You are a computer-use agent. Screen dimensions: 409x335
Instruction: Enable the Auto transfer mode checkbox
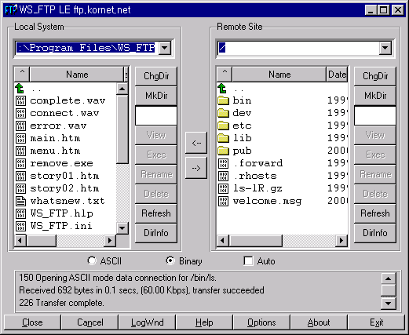[248, 261]
